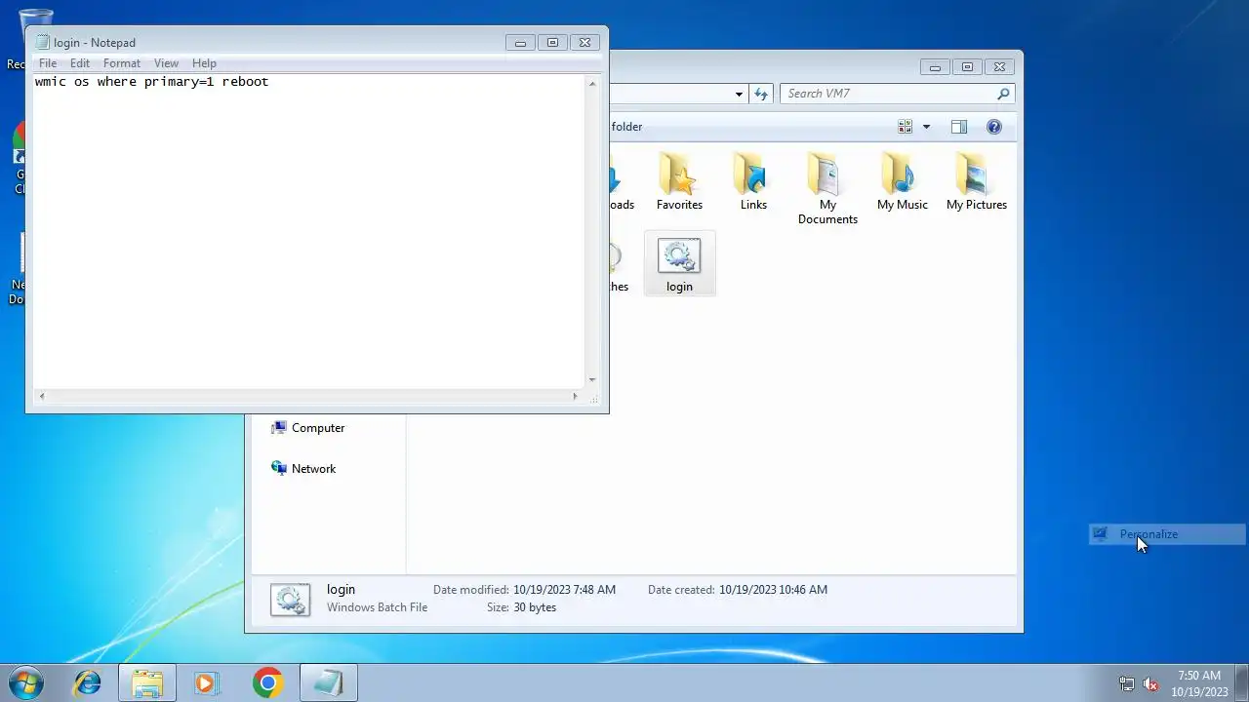Open Windows Explorer from the taskbar
This screenshot has height=702, width=1249.
146,682
